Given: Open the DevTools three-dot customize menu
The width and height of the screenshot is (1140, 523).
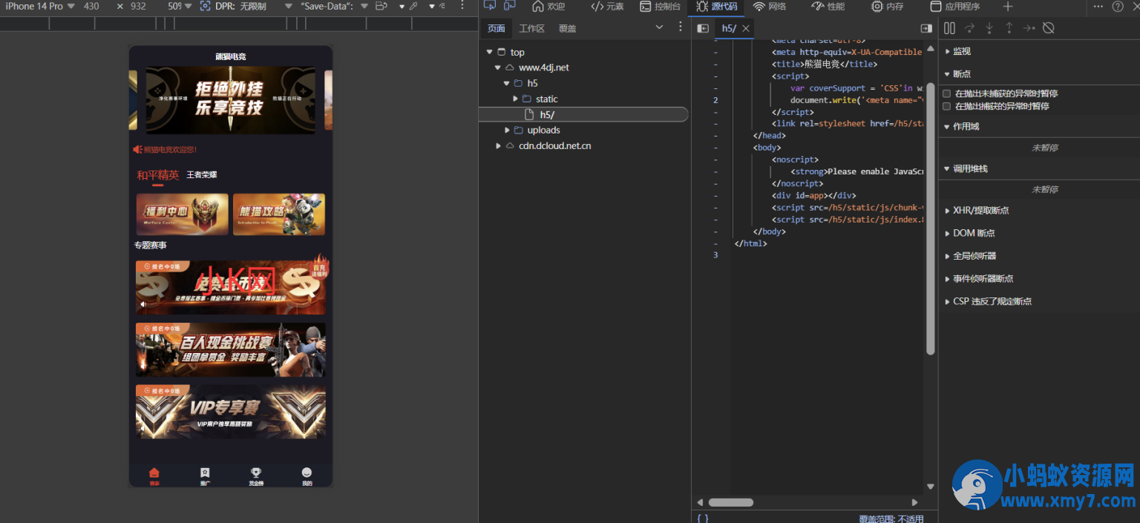Looking at the screenshot, I should point(1098,6).
